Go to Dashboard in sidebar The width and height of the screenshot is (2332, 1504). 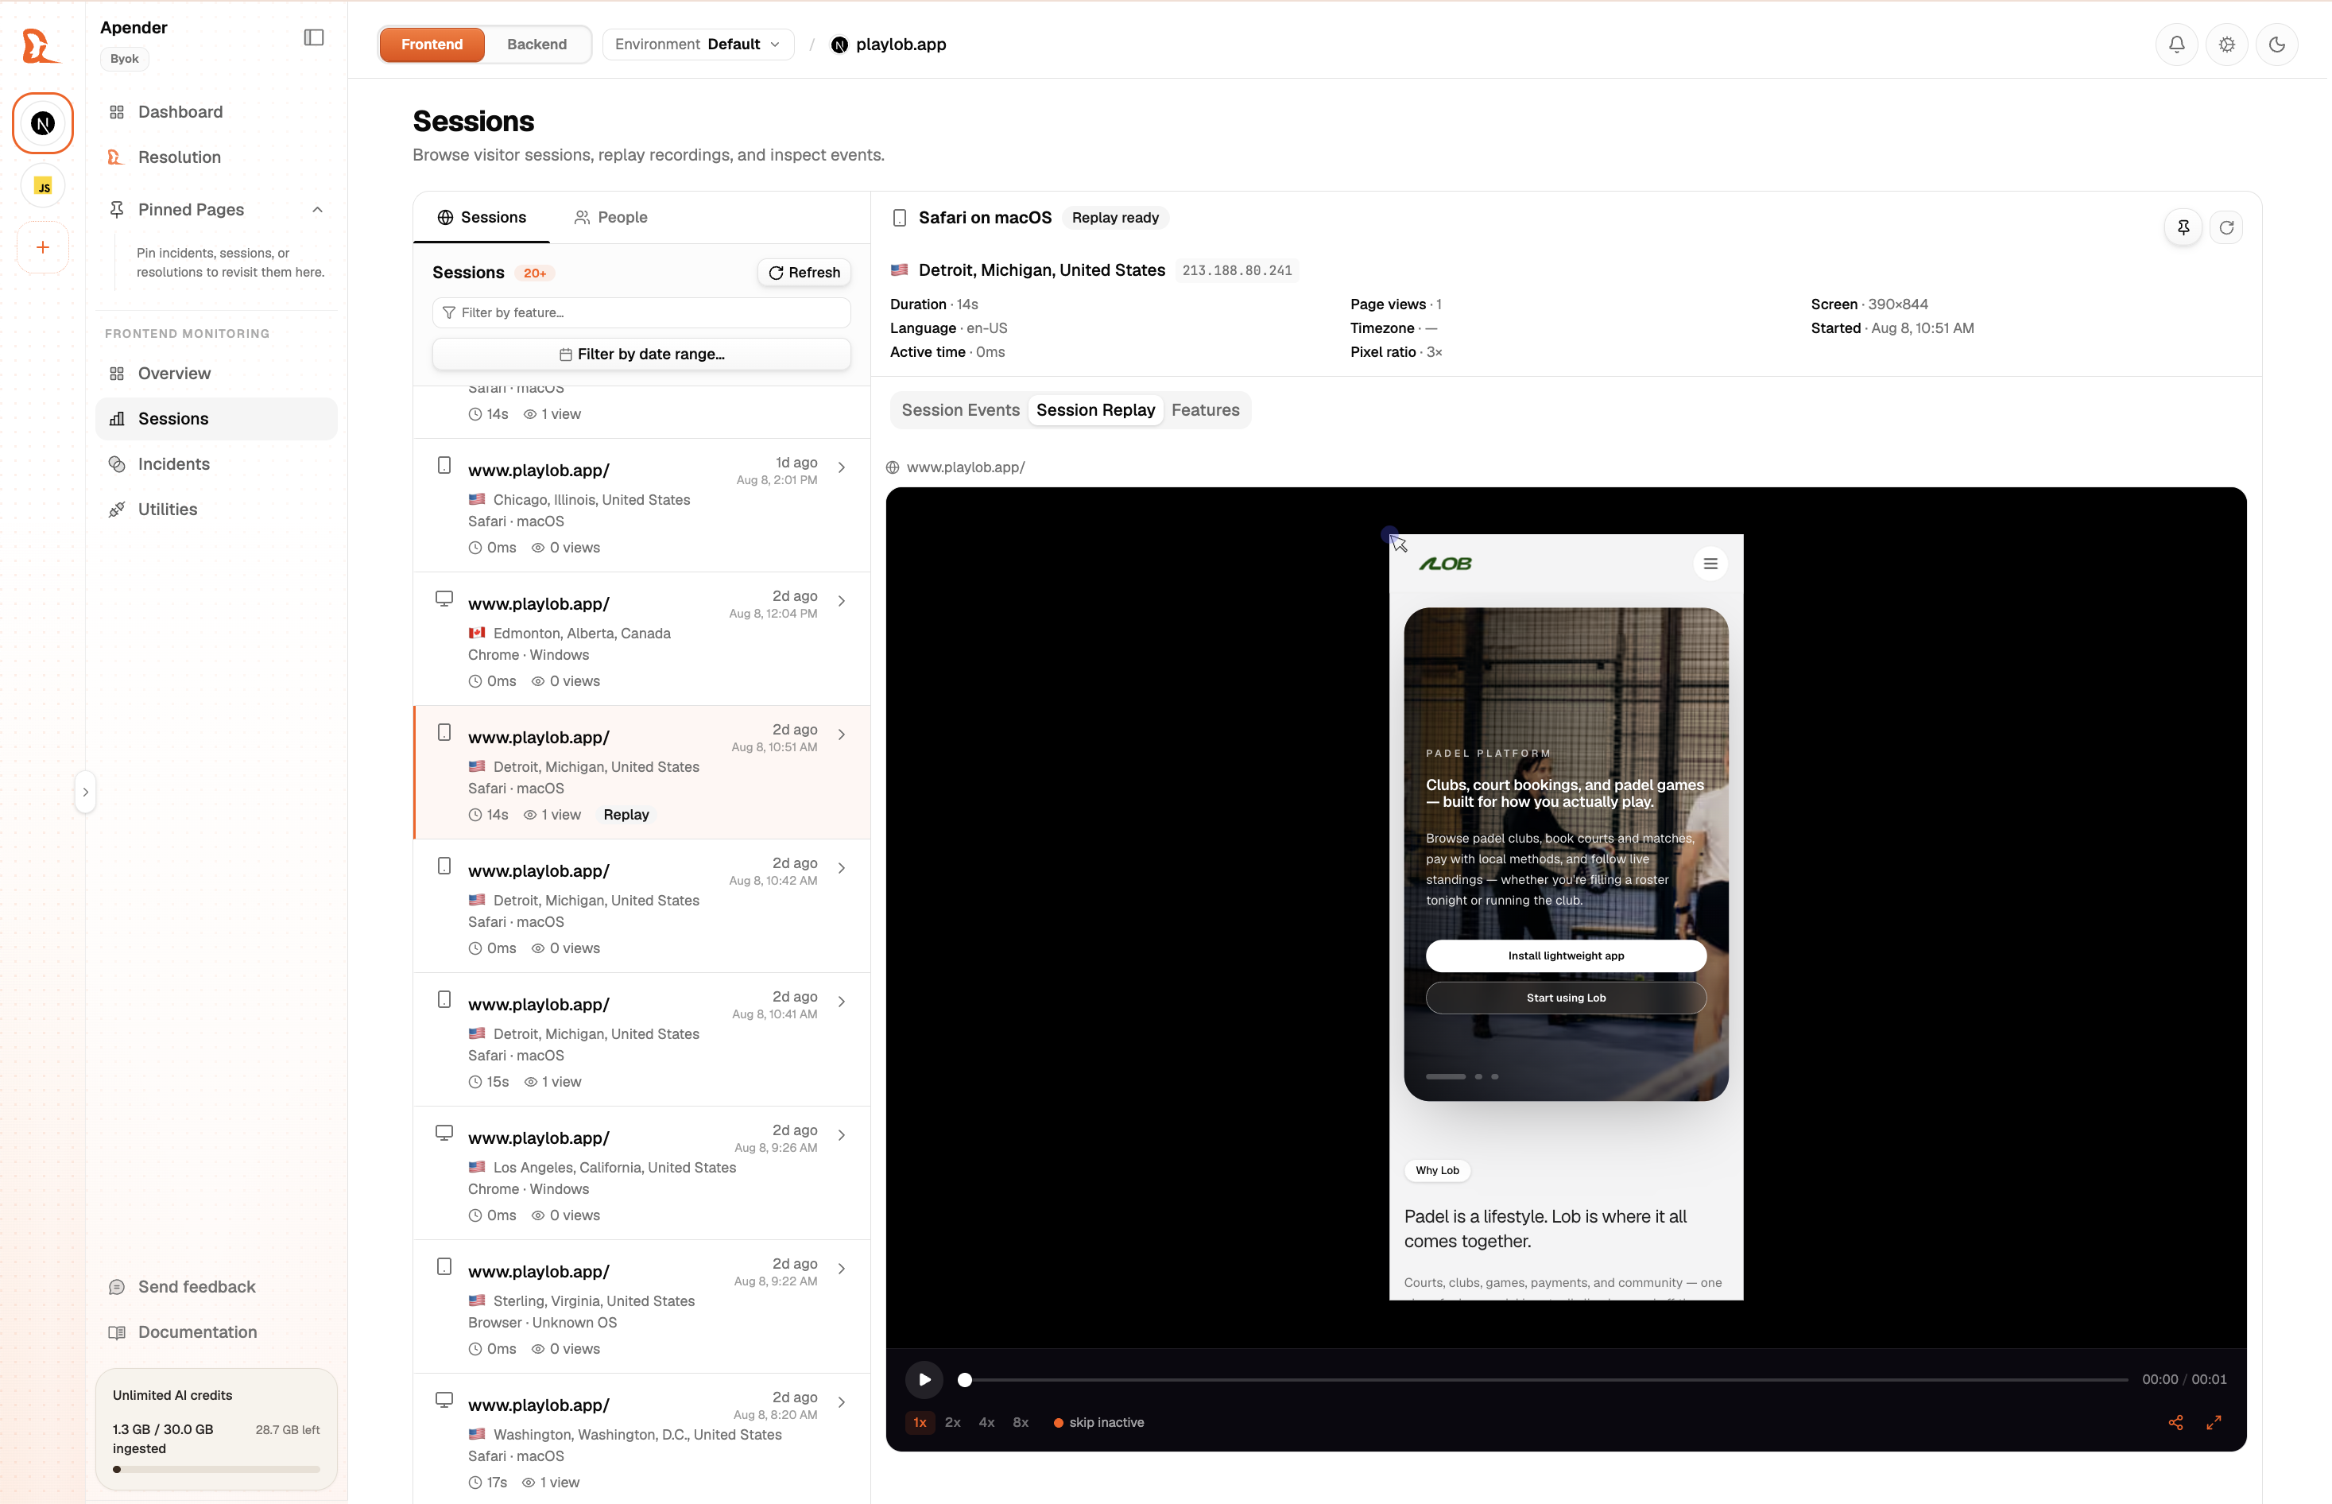216,112
